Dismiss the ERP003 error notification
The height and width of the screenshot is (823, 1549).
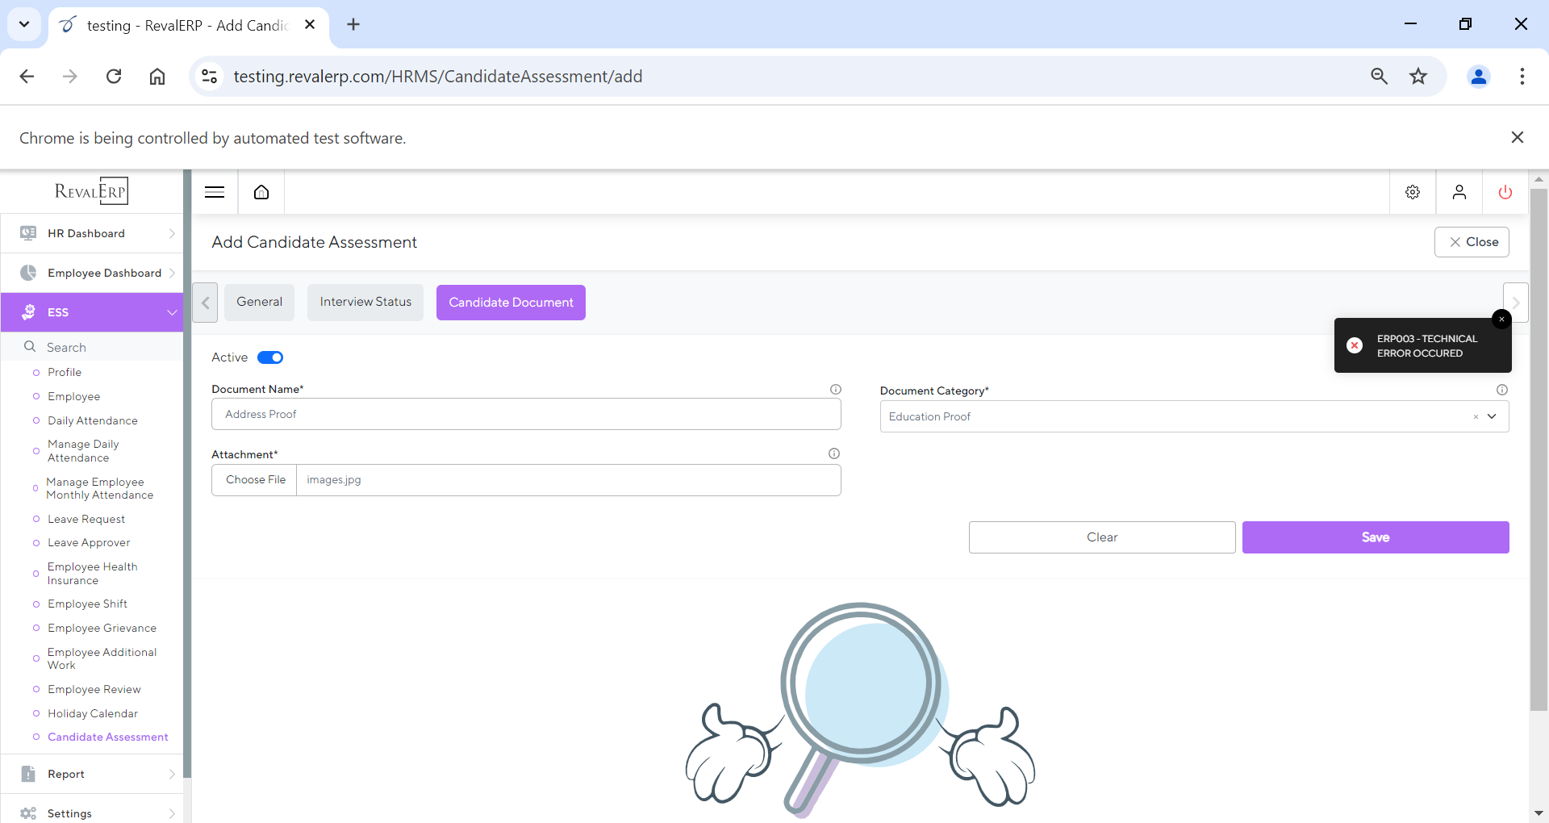tap(1501, 320)
